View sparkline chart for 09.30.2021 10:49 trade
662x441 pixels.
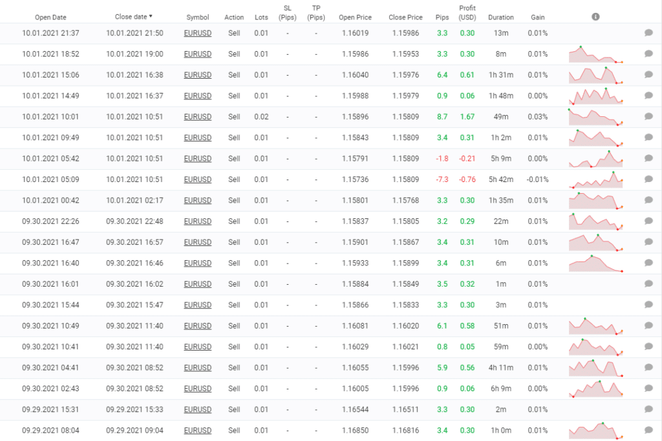point(595,326)
